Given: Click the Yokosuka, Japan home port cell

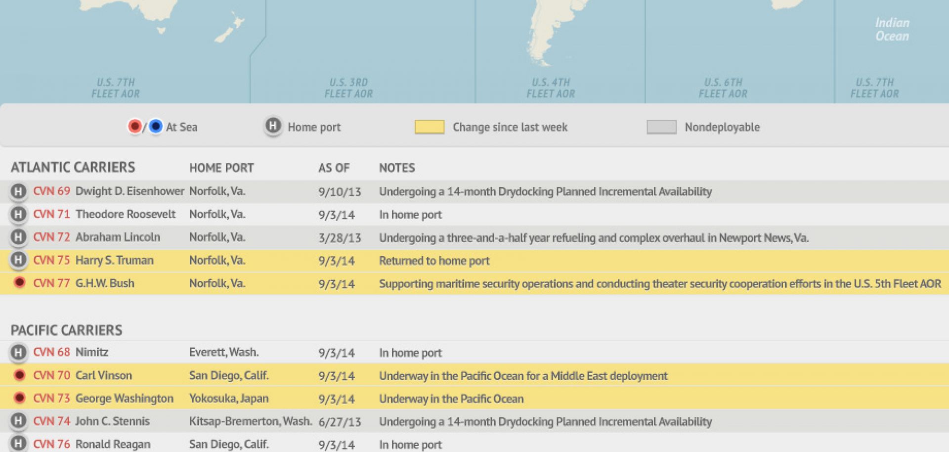Looking at the screenshot, I should click(229, 398).
